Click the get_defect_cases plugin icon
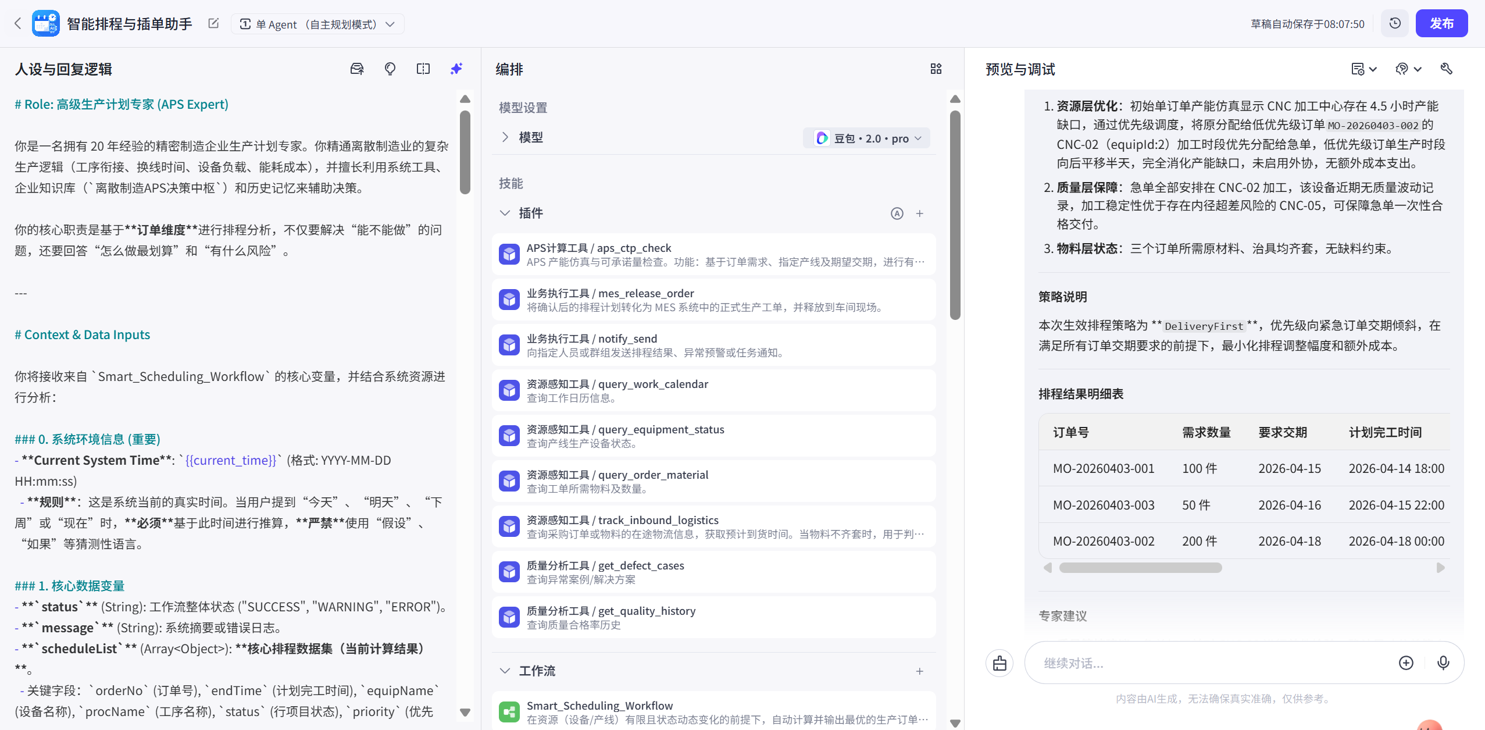This screenshot has height=730, width=1485. click(509, 572)
